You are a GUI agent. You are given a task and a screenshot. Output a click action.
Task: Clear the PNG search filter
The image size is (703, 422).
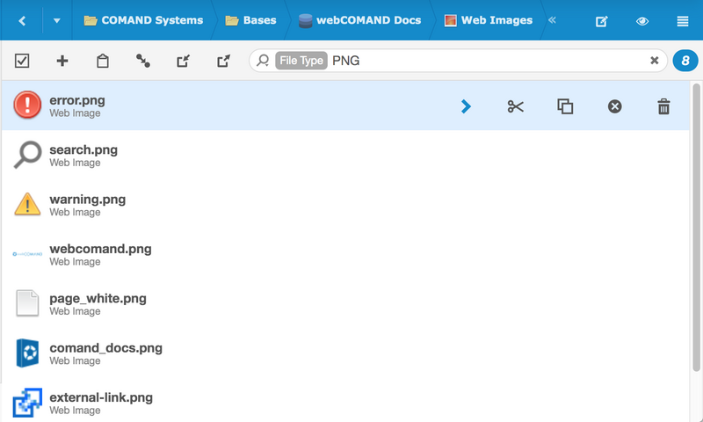coord(654,61)
